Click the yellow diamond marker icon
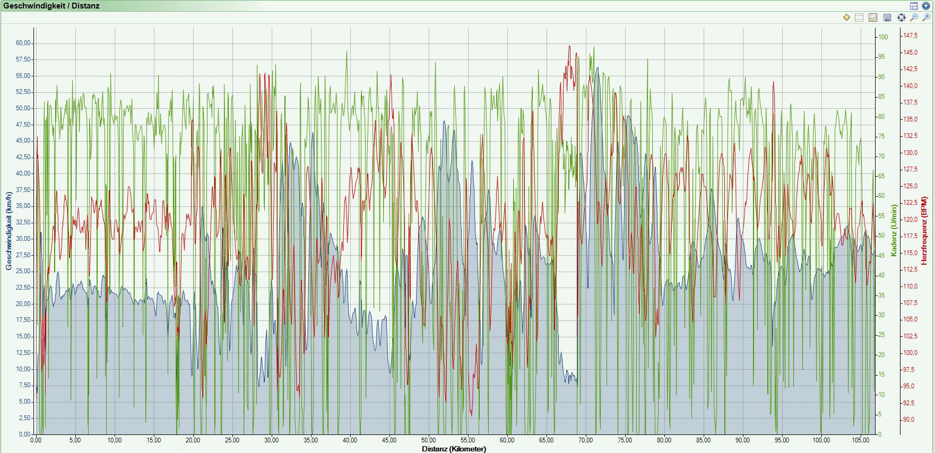This screenshot has height=453, width=935. [846, 18]
